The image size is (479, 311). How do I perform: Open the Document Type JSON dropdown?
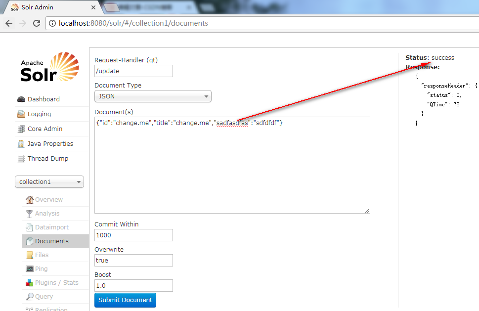pyautogui.click(x=153, y=96)
